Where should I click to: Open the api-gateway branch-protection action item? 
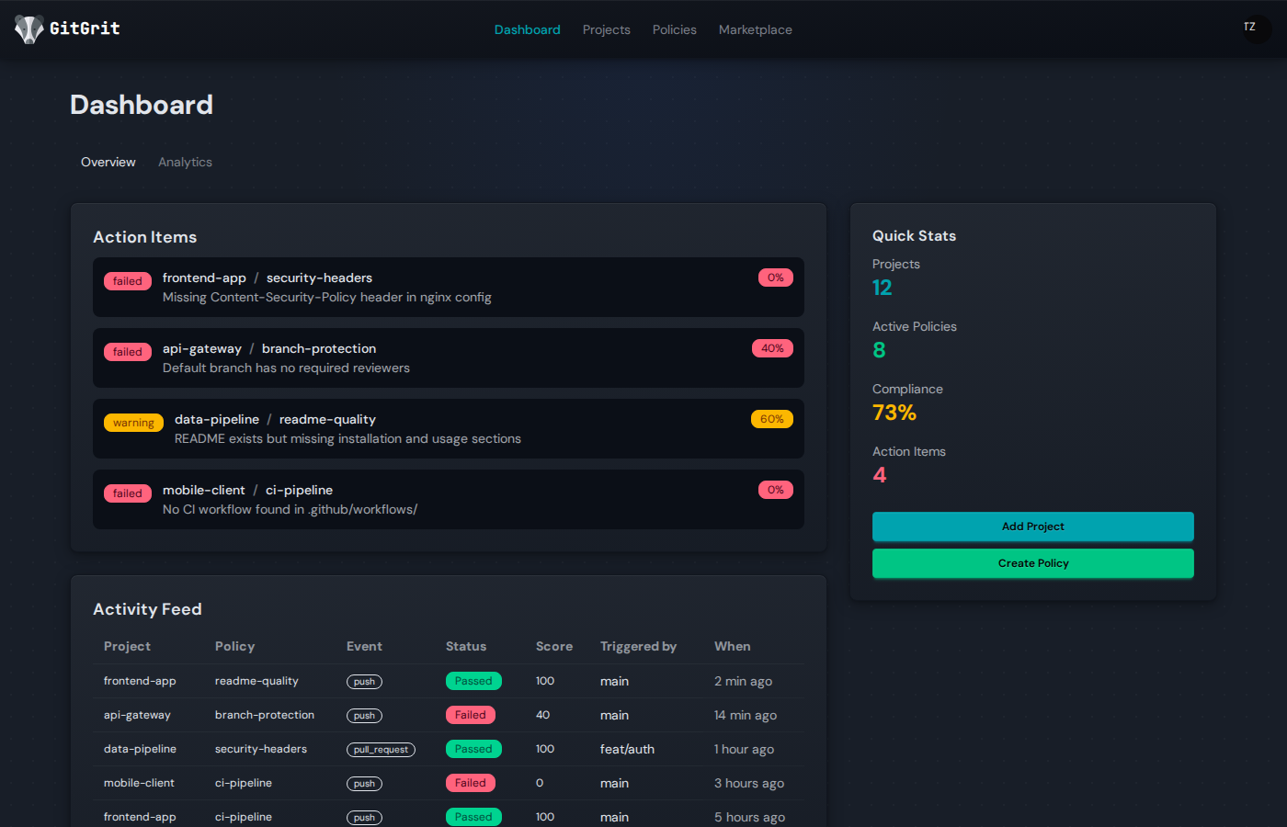coord(449,357)
